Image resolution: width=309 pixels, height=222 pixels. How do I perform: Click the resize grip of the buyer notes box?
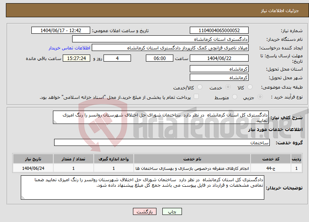[x=23, y=198]
